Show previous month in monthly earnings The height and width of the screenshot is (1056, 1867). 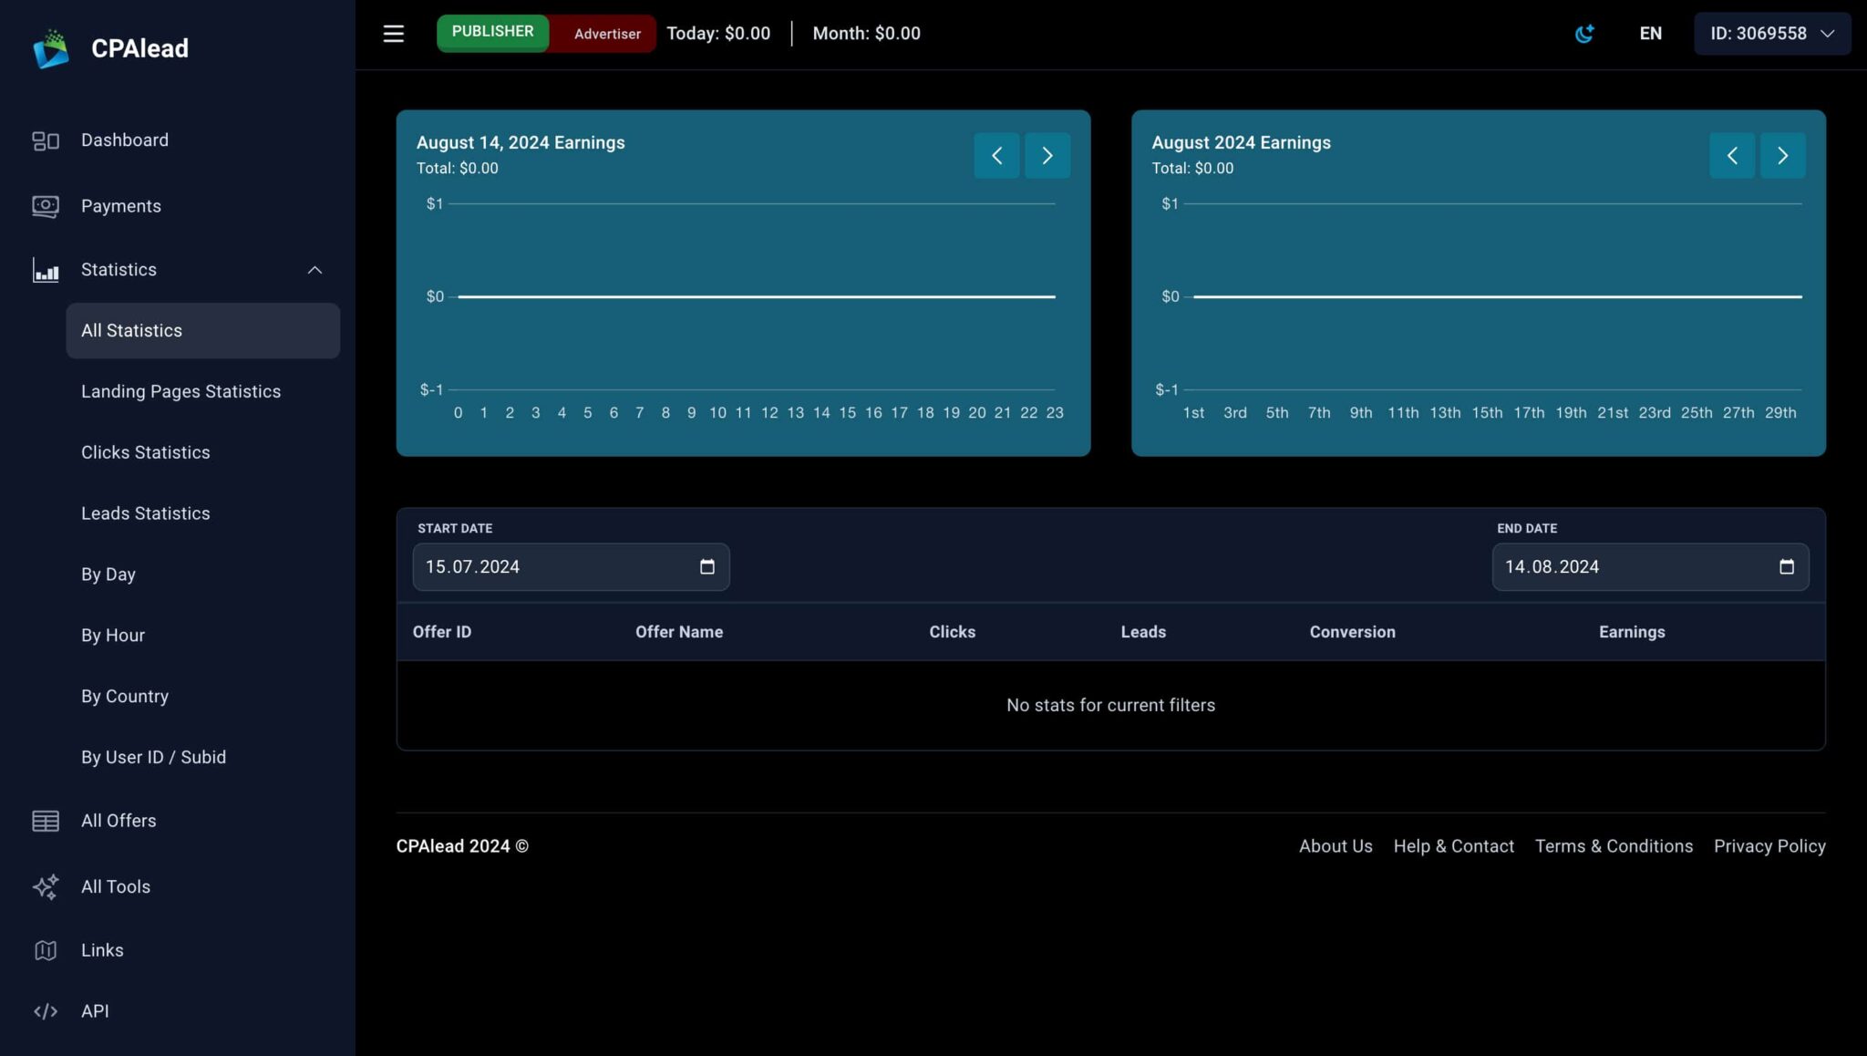pos(1731,156)
